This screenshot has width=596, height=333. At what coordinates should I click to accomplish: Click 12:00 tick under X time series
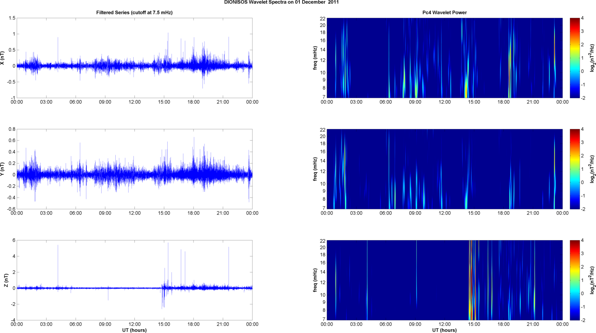[134, 102]
